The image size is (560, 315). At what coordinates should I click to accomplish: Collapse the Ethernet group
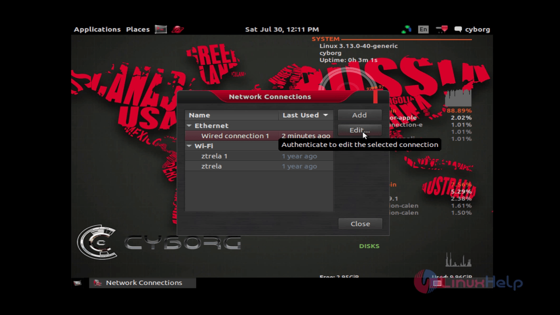click(x=189, y=126)
